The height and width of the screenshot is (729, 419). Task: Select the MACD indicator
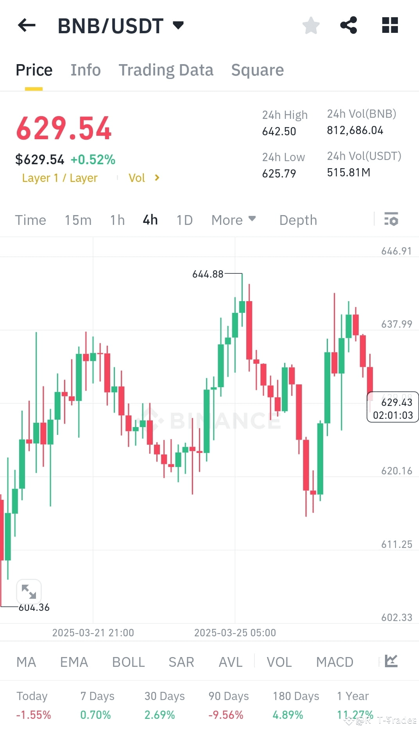pyautogui.click(x=335, y=662)
